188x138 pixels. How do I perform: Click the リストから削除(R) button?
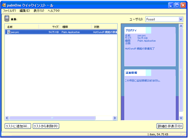point(46,126)
